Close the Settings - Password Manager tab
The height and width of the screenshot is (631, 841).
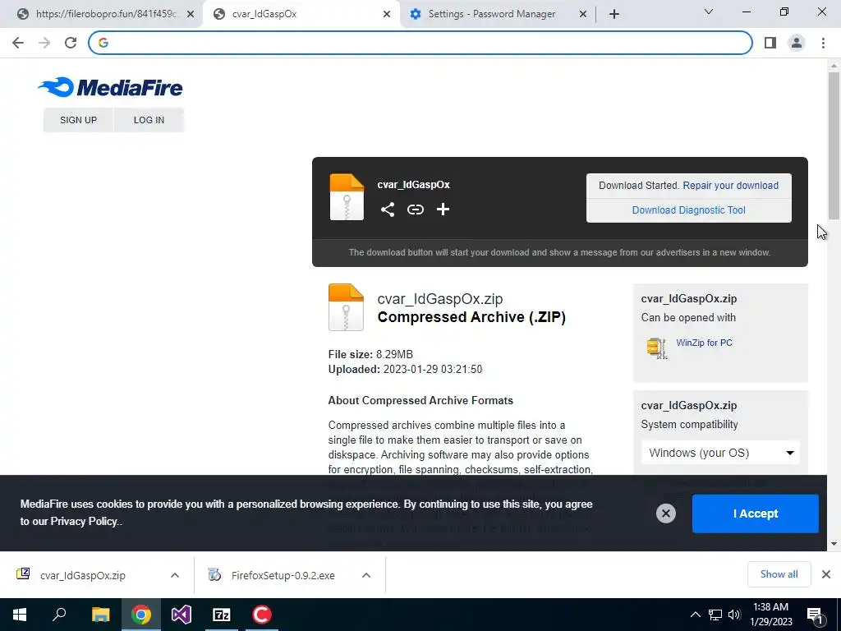[x=583, y=14]
